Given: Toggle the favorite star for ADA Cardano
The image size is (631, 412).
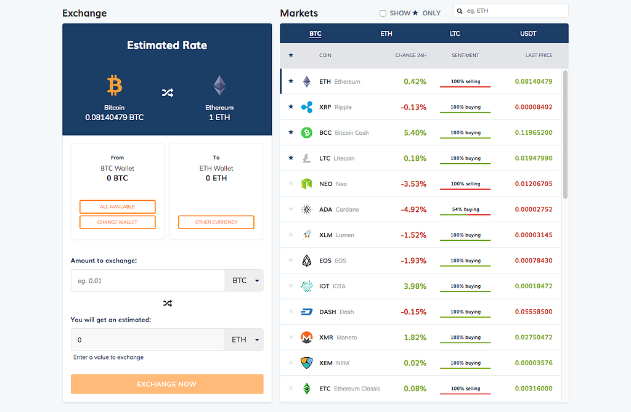Looking at the screenshot, I should [x=291, y=209].
